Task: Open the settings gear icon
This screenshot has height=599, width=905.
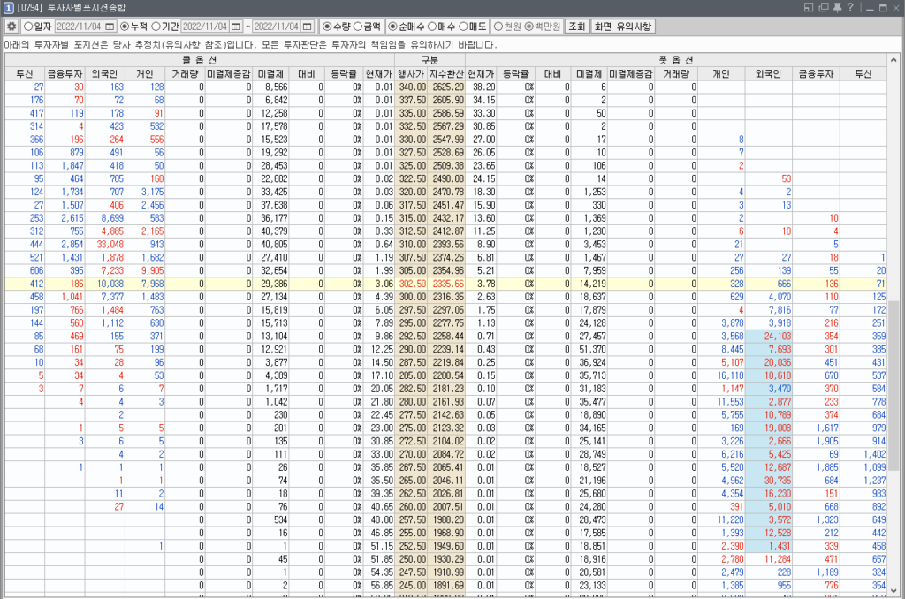Action: [11, 27]
